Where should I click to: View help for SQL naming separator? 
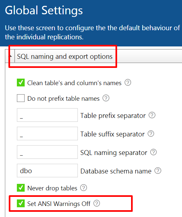pos(153,152)
